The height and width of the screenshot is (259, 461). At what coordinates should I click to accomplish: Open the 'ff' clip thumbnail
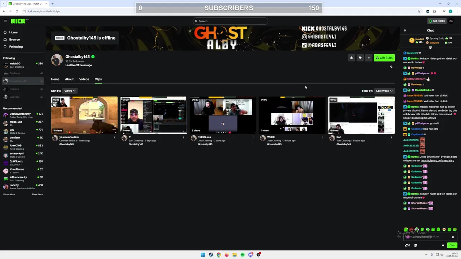(x=153, y=115)
